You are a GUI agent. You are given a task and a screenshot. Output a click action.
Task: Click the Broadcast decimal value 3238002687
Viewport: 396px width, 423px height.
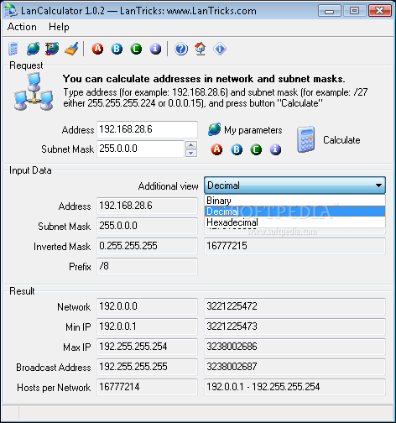click(x=295, y=367)
